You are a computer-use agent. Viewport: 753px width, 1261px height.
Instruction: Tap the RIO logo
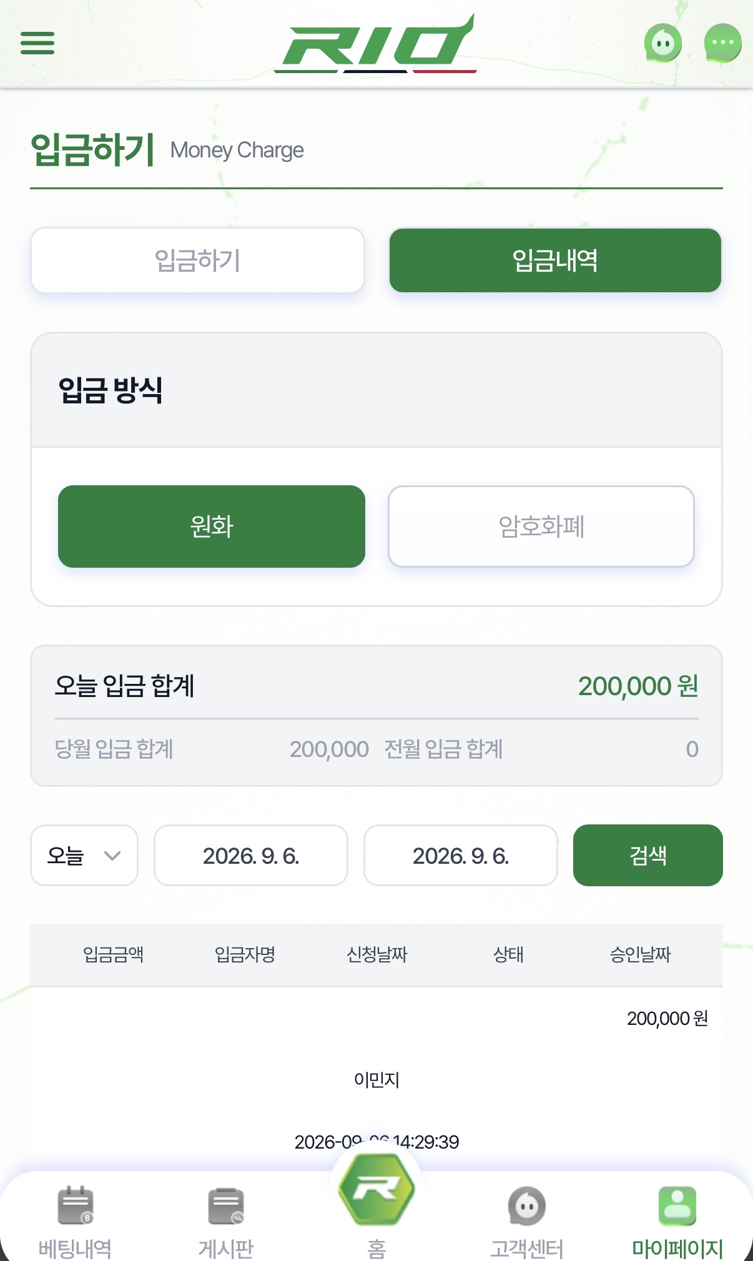click(x=376, y=44)
